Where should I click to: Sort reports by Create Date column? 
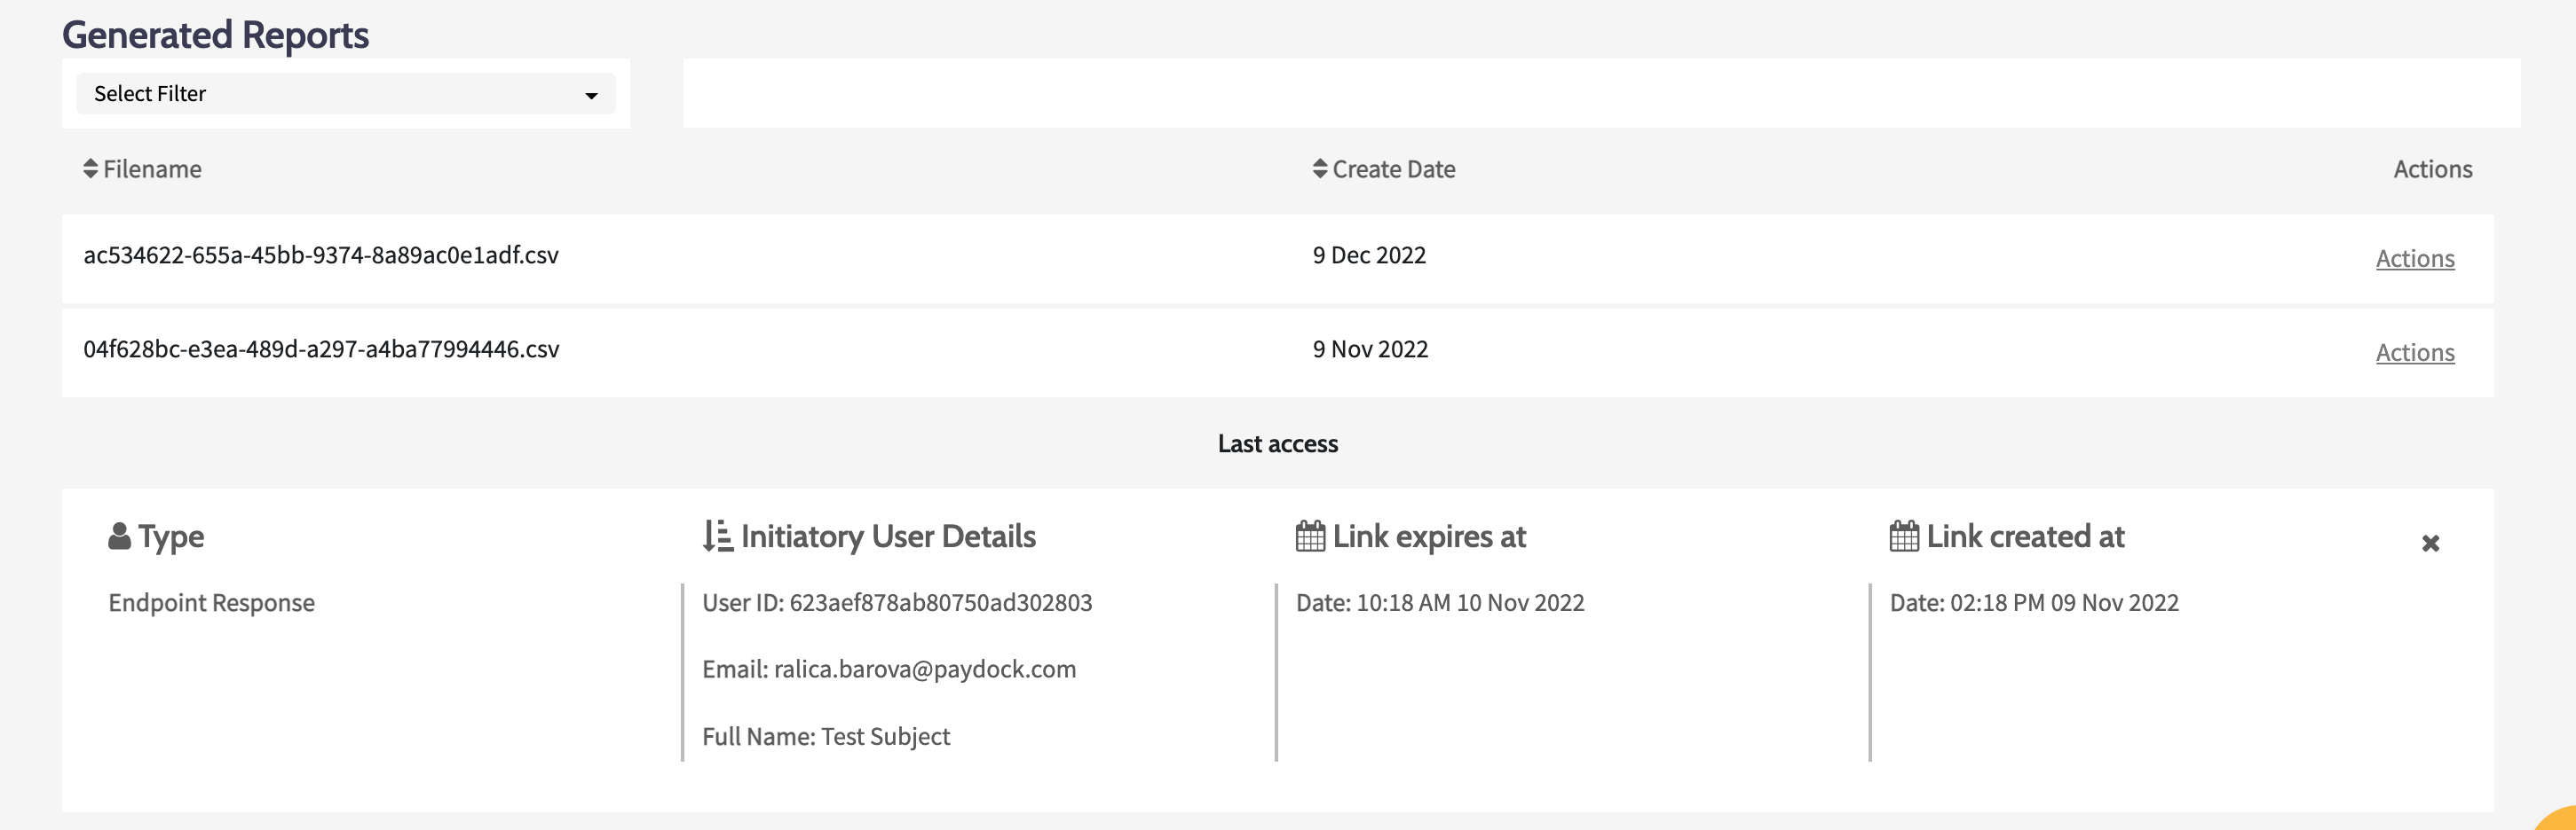point(1320,168)
